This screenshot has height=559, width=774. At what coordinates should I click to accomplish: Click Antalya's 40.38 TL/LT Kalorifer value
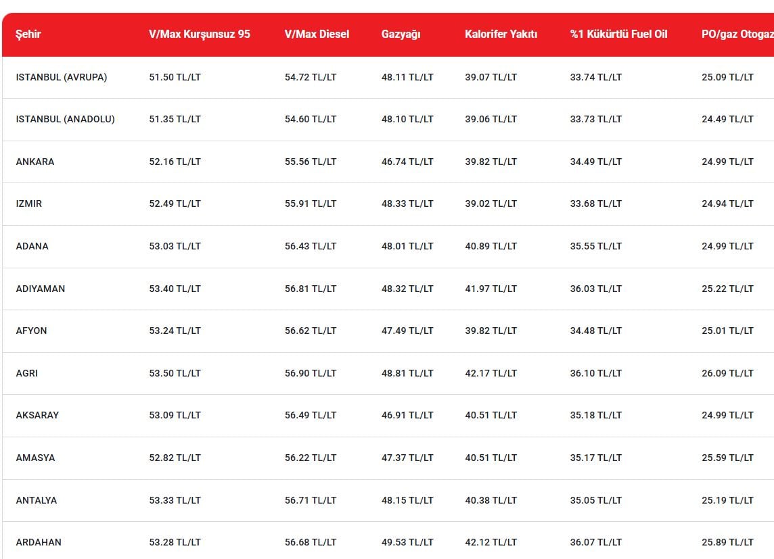(491, 500)
